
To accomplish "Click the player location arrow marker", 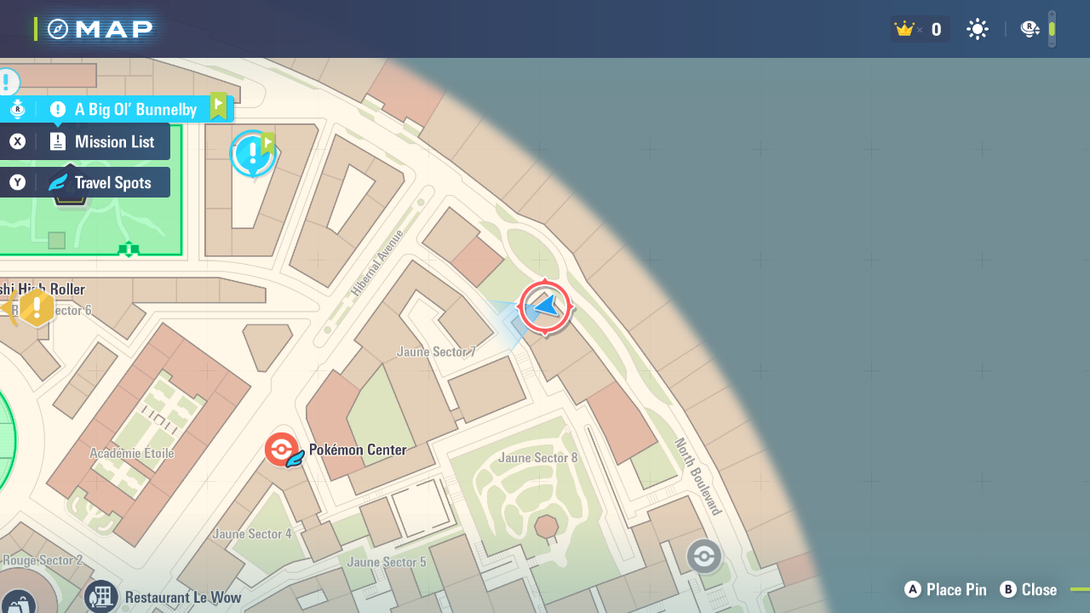I will tap(545, 306).
